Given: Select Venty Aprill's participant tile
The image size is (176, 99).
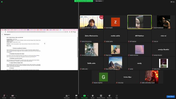Looking at the screenshot, I should click(x=163, y=63).
